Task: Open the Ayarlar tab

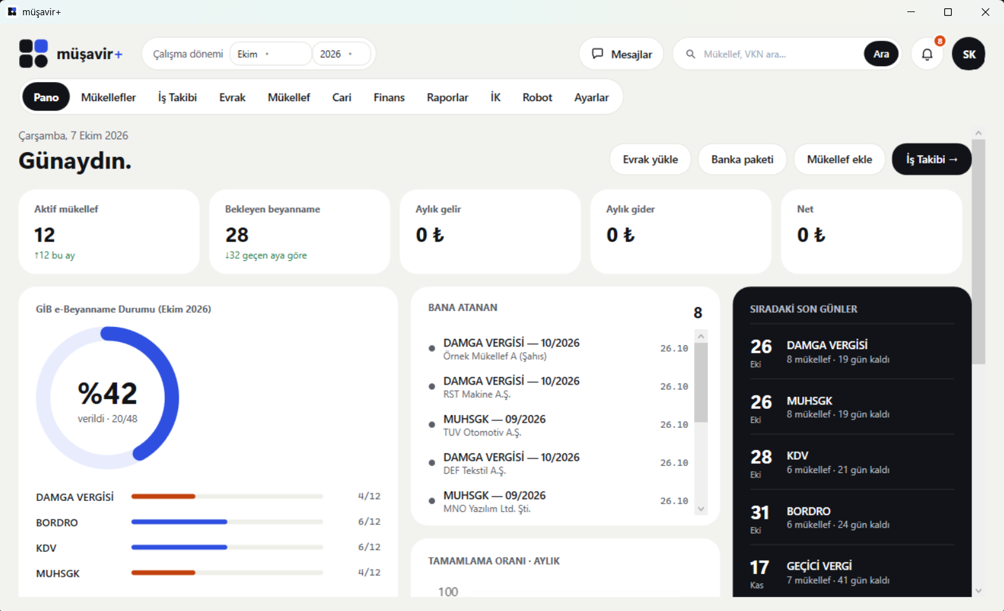Action: tap(592, 97)
